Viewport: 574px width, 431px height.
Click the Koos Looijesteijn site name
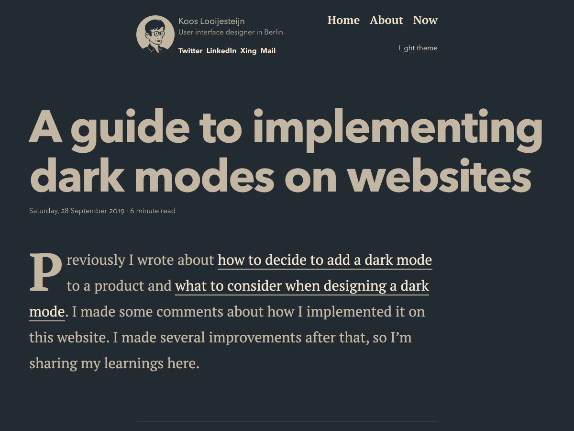(211, 21)
